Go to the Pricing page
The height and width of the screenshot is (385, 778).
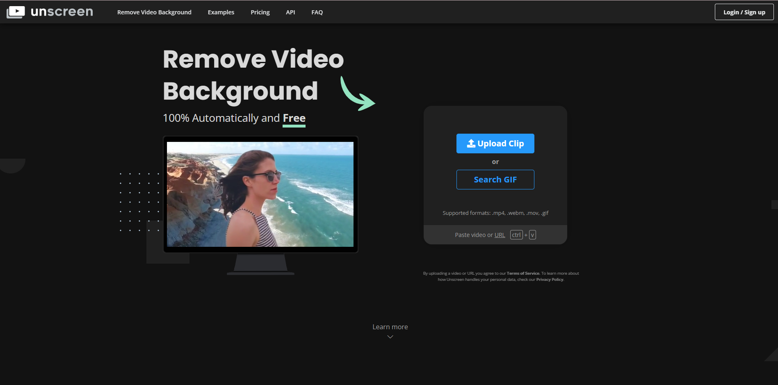click(260, 12)
